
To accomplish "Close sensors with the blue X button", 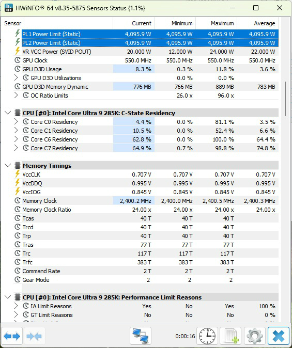I will [x=278, y=336].
